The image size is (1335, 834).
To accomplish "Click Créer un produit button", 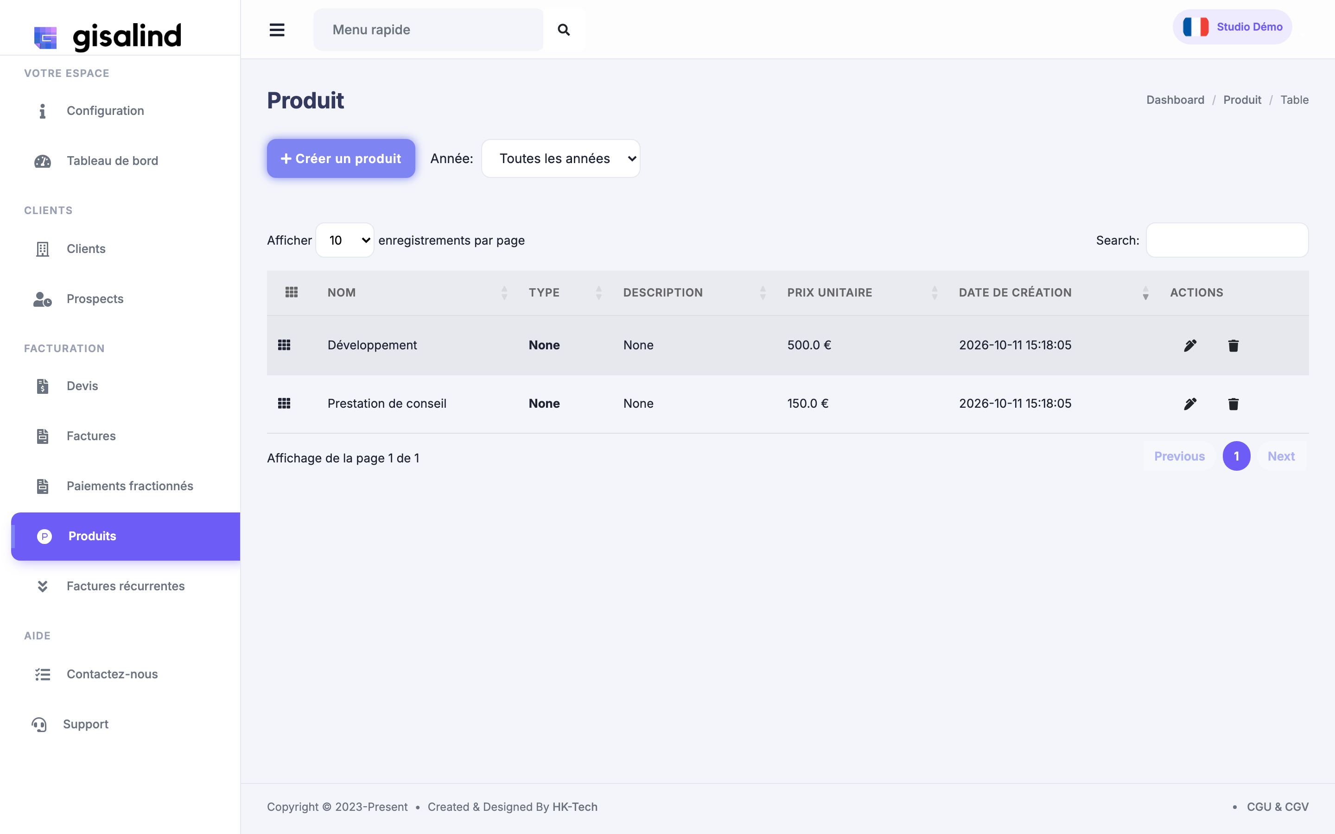I will pyautogui.click(x=341, y=158).
